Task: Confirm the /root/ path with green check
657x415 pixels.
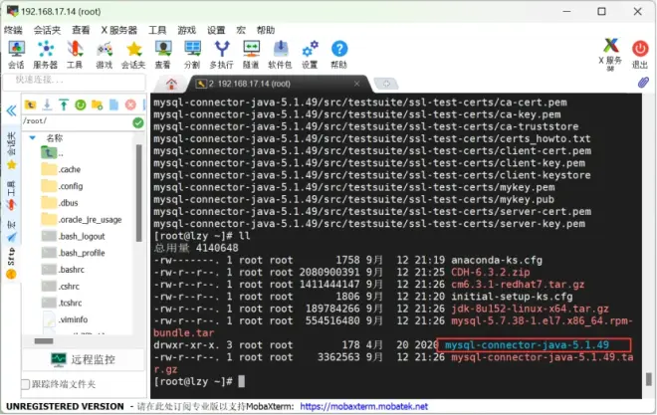Action: (137, 122)
